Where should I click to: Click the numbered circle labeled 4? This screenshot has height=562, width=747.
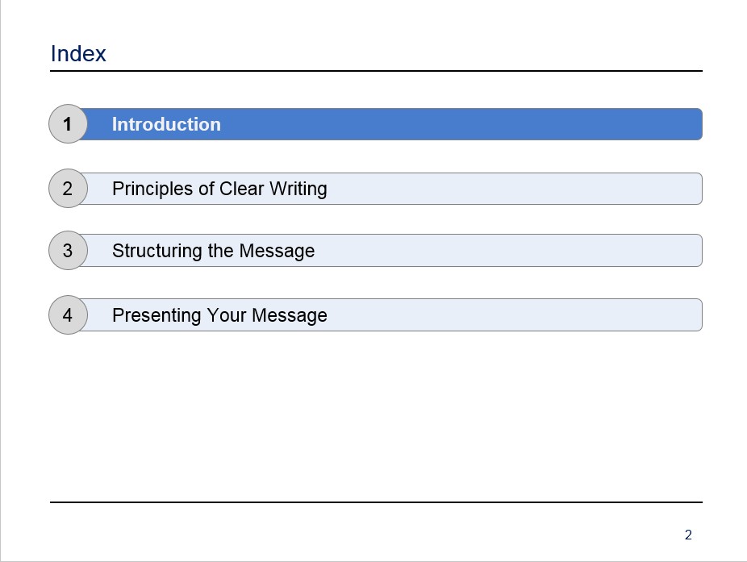[68, 314]
